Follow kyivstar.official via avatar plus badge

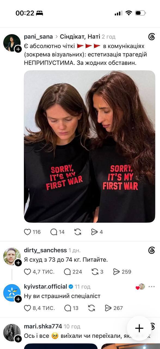pyautogui.click(x=18, y=299)
